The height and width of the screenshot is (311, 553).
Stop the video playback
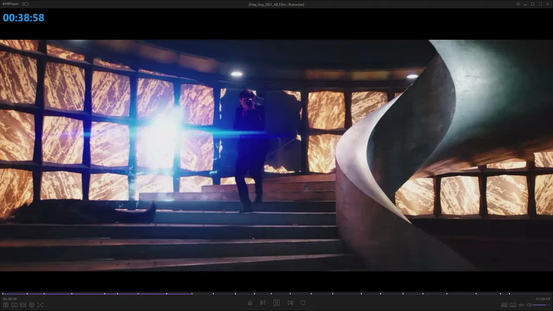(303, 303)
